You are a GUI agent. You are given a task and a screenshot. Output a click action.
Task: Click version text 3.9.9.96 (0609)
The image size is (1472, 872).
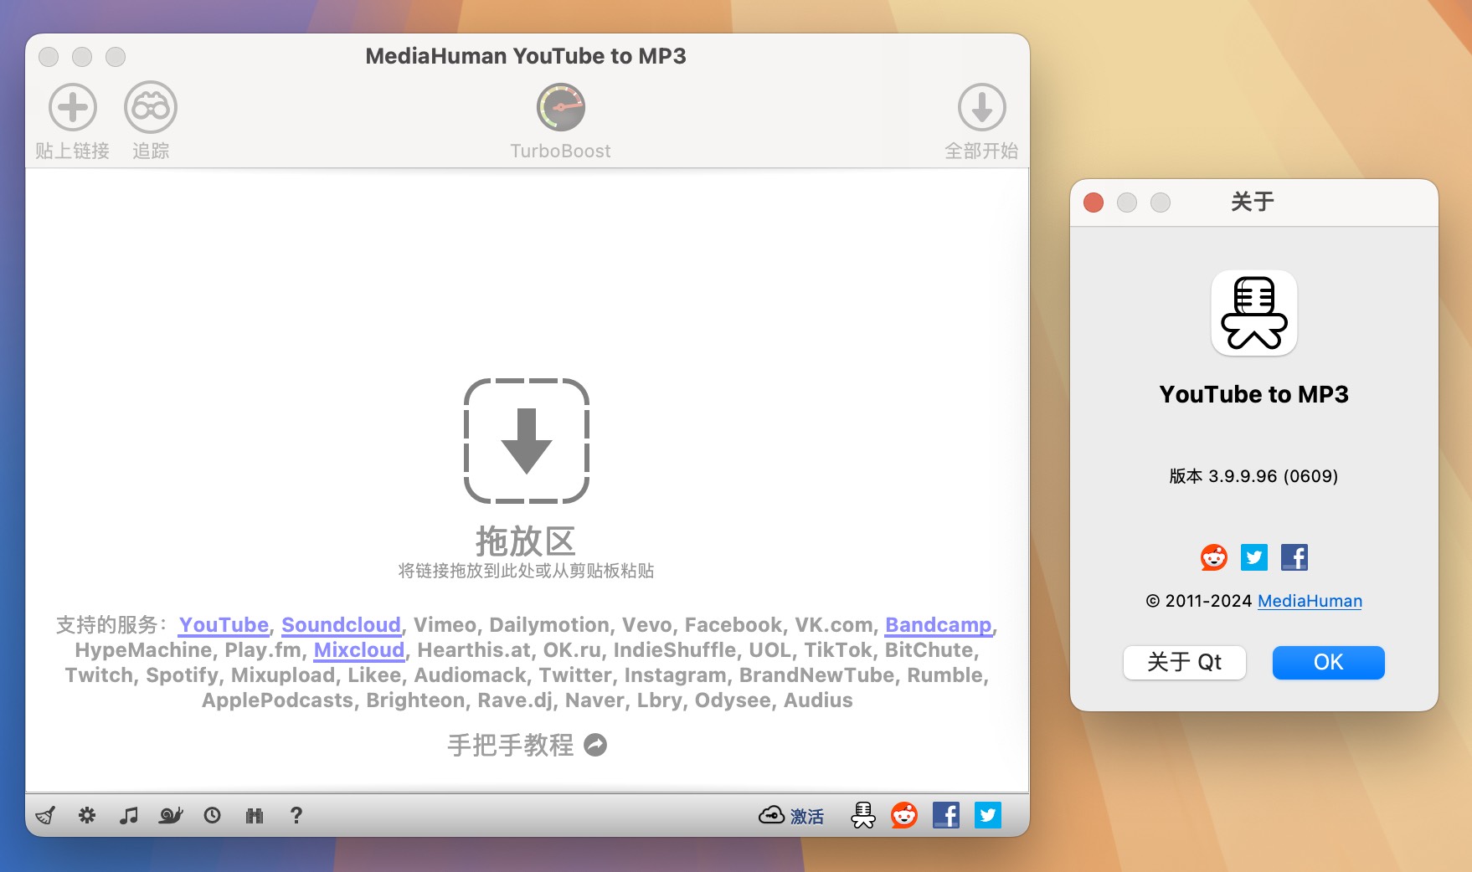1253,476
